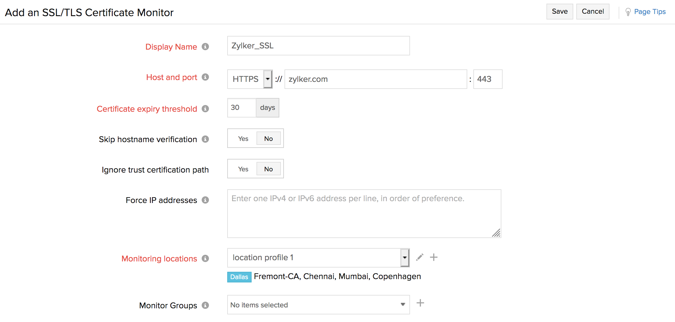
Task: Click the Dallas location tag
Action: pyautogui.click(x=239, y=277)
